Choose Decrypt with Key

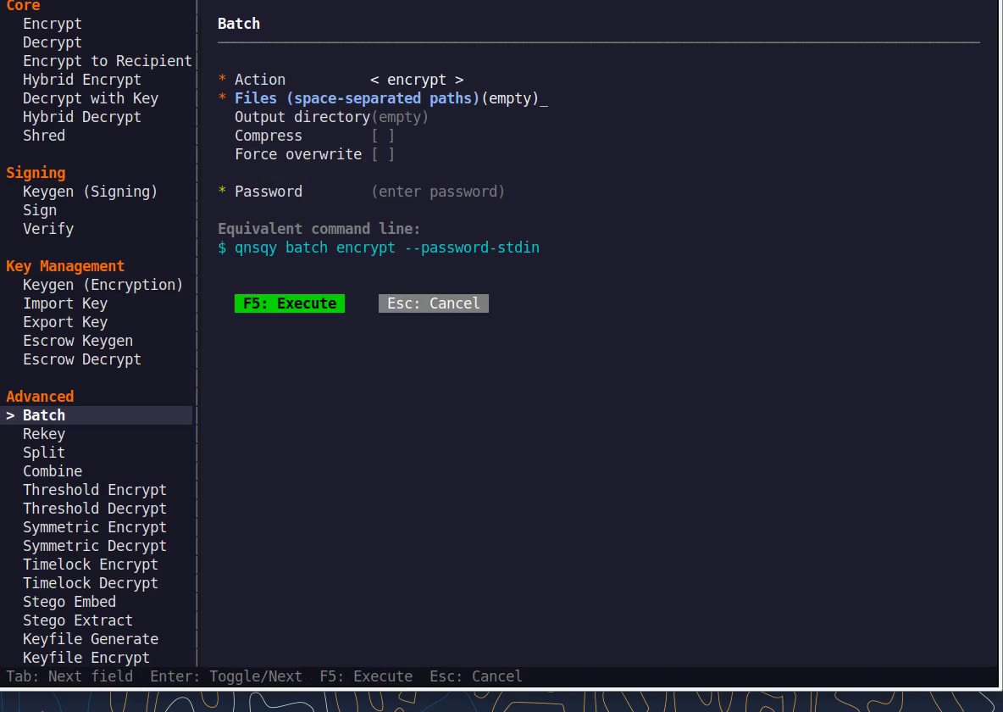tap(90, 98)
